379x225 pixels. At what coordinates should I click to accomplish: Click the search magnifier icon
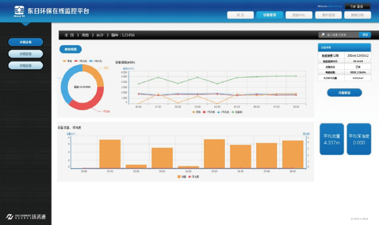(x=323, y=35)
